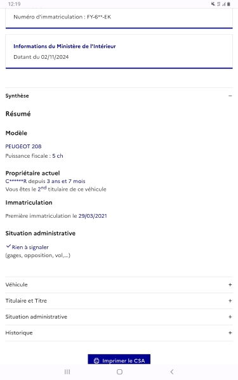Tap battery icon in status bar
Screen dimensions: 238x380
click(x=228, y=4)
